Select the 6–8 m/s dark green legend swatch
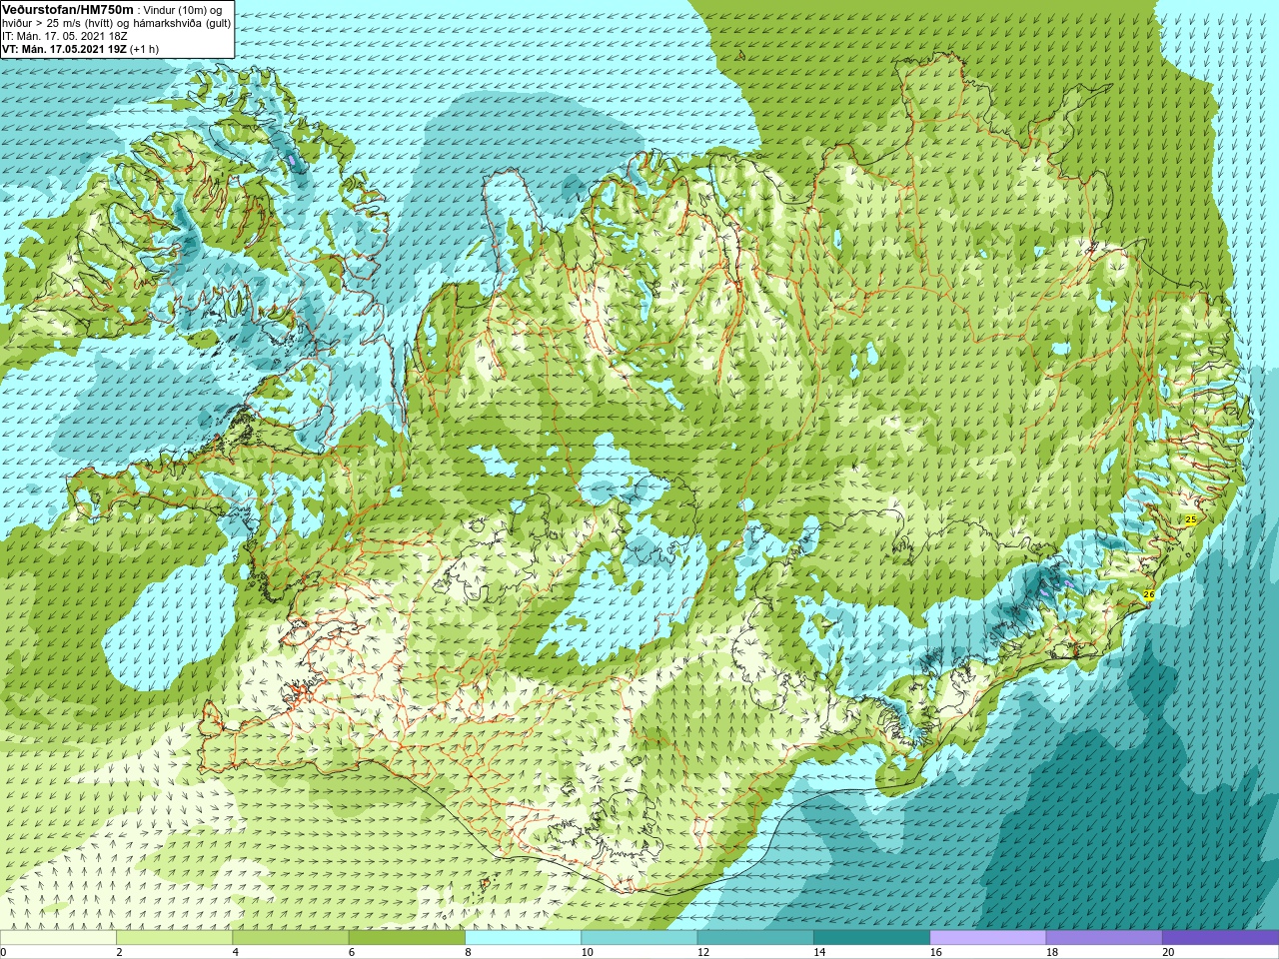Image resolution: width=1279 pixels, height=959 pixels. [x=407, y=938]
